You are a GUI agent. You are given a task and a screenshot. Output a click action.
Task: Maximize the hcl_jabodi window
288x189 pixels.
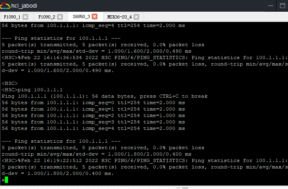click(282, 6)
